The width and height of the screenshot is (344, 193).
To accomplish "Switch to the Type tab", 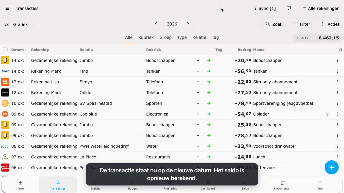I will [x=182, y=38].
